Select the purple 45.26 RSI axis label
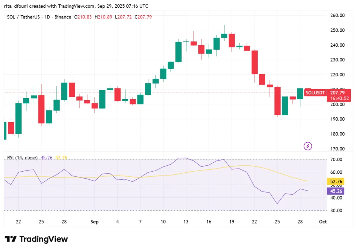 click(337, 191)
